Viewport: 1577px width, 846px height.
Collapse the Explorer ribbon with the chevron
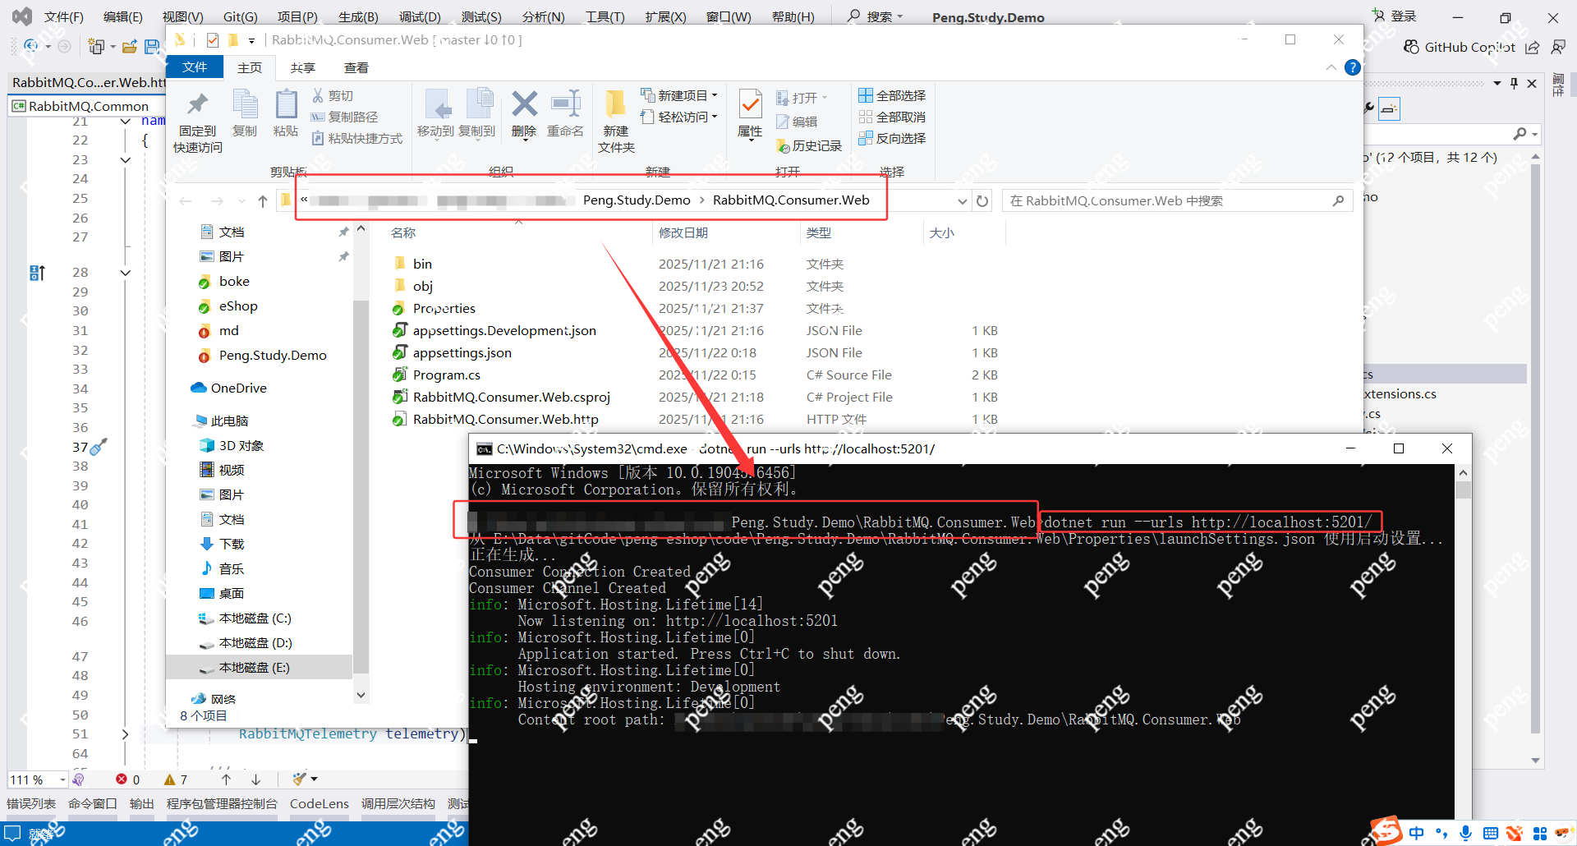click(x=1331, y=67)
